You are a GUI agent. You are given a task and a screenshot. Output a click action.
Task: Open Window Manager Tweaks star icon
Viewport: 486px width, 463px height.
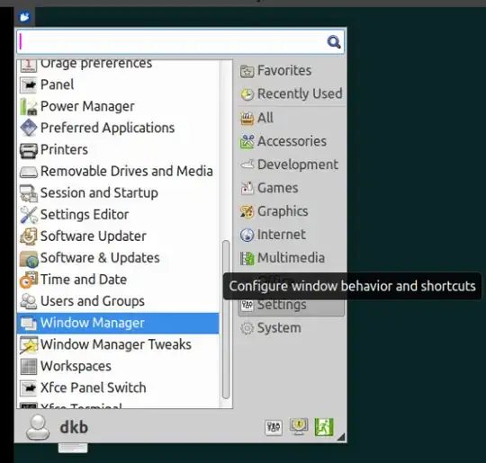[x=29, y=344]
